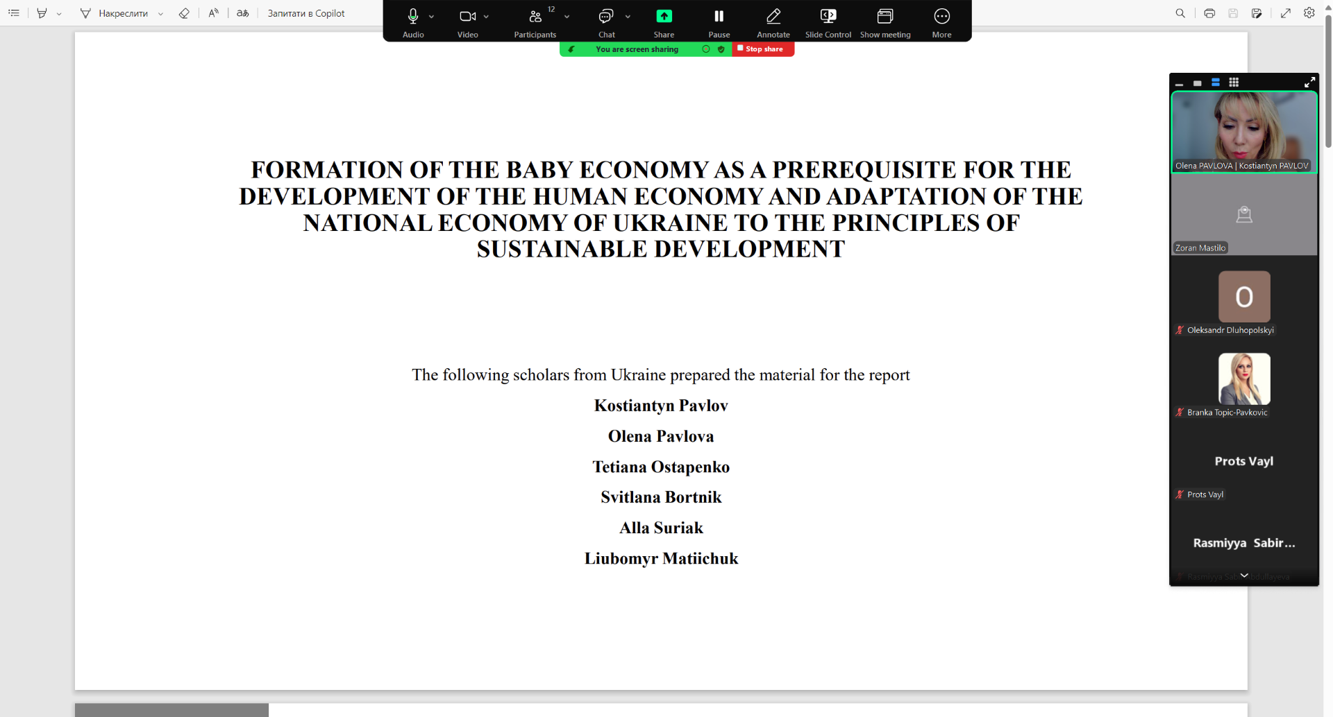Click the print icon
Viewport: 1333px width, 717px height.
[1209, 13]
